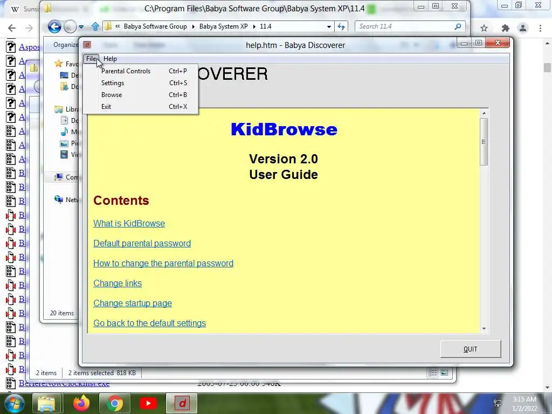Image resolution: width=552 pixels, height=414 pixels.
Task: Select the Pictures library icon
Action: [x=64, y=143]
